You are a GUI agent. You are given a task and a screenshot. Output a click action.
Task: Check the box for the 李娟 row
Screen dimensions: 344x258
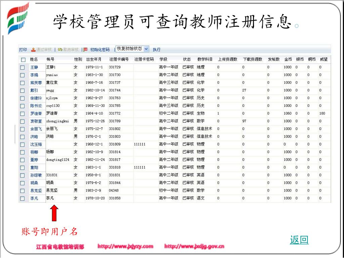23,75
